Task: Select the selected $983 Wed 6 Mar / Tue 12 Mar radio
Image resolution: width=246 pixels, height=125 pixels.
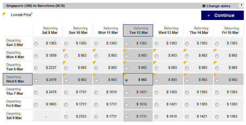Action: 126,80
